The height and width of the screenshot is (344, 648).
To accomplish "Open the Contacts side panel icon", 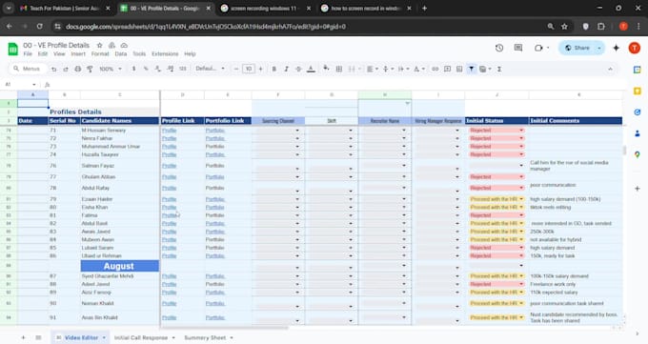I will (x=637, y=133).
